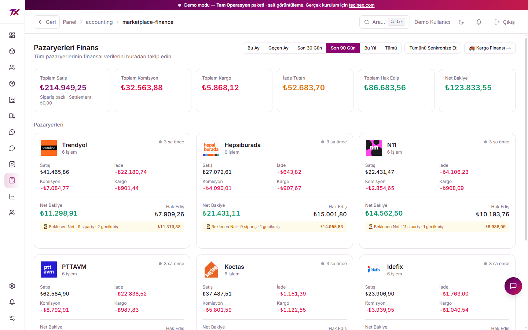This screenshot has width=528, height=330.
Task: Click N11 sales amount ₺22.431,47
Action: [x=380, y=172]
